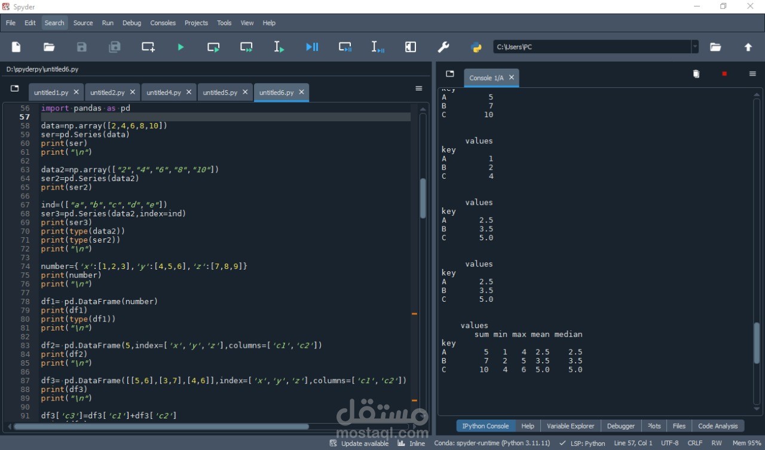Close the untitled6.py tab

click(302, 92)
